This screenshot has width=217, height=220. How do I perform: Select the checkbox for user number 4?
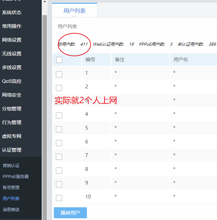59,115
